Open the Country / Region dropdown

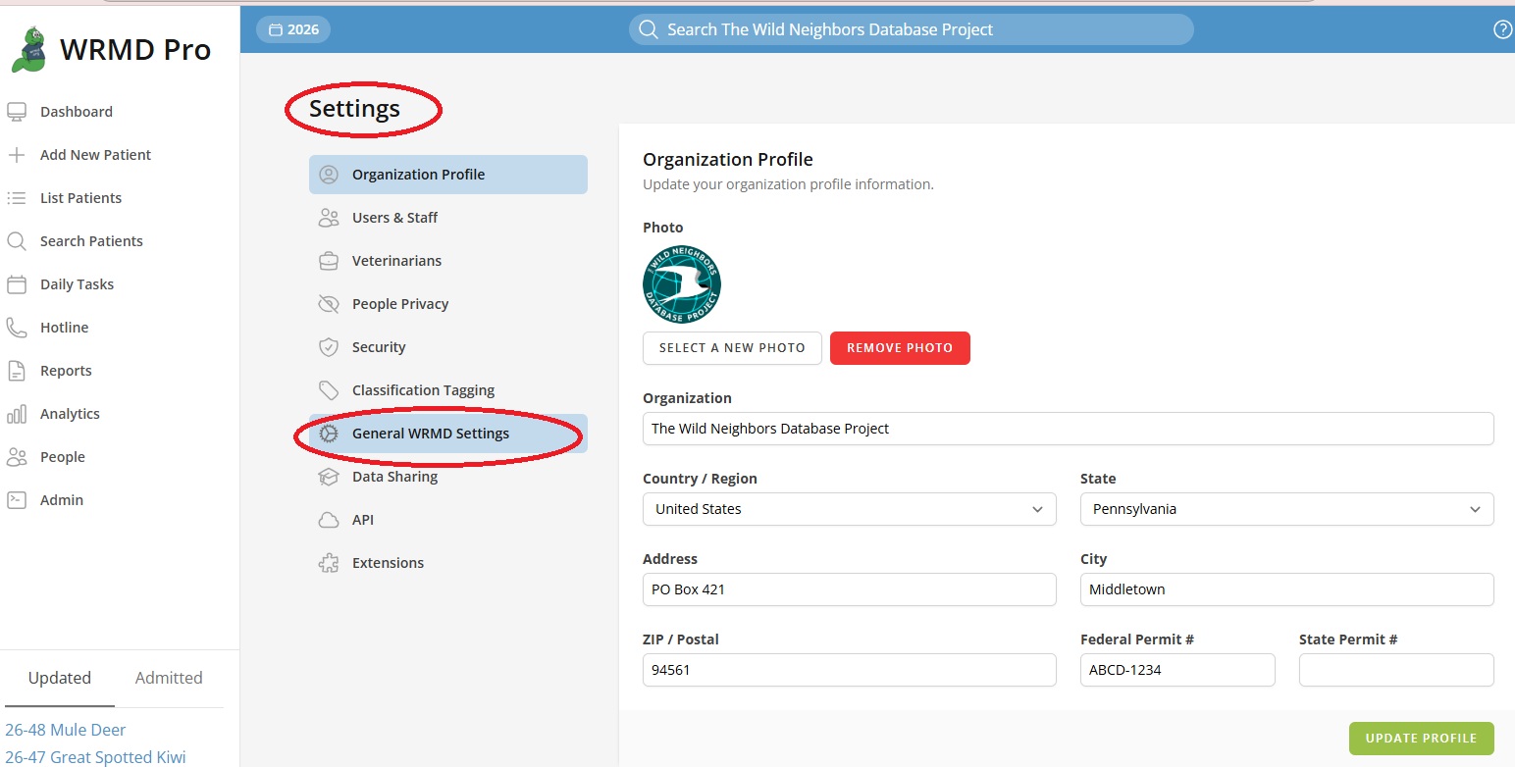tap(850, 509)
